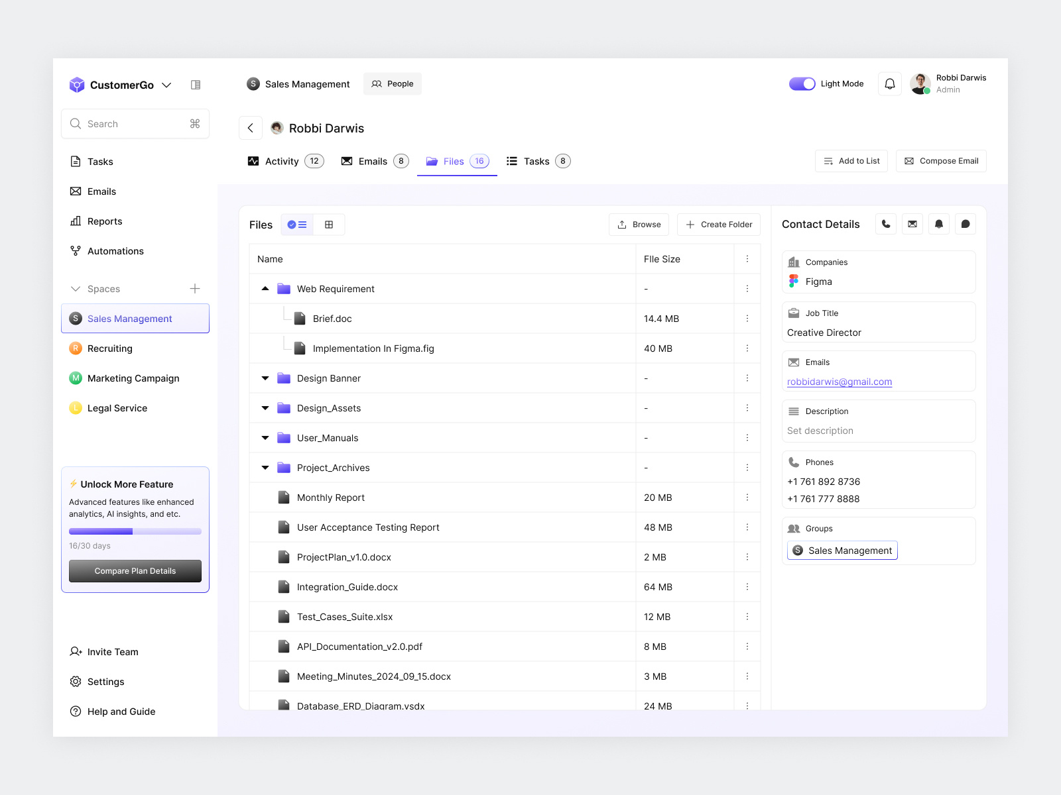
Task: Click the trial days progress bar
Action: [135, 531]
